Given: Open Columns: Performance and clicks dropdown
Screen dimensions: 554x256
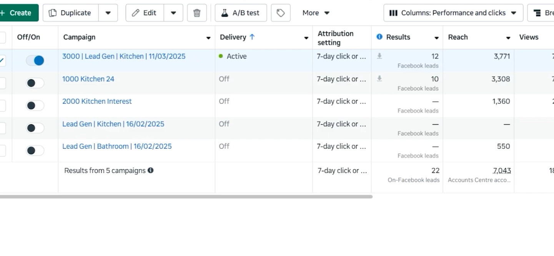Looking at the screenshot, I should click(453, 13).
